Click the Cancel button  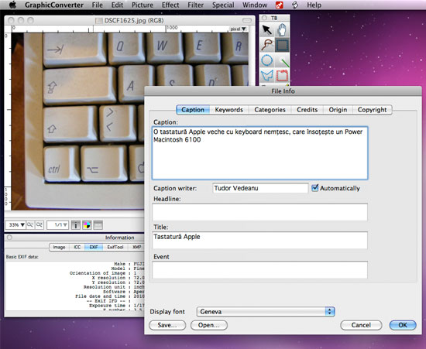[361, 325]
